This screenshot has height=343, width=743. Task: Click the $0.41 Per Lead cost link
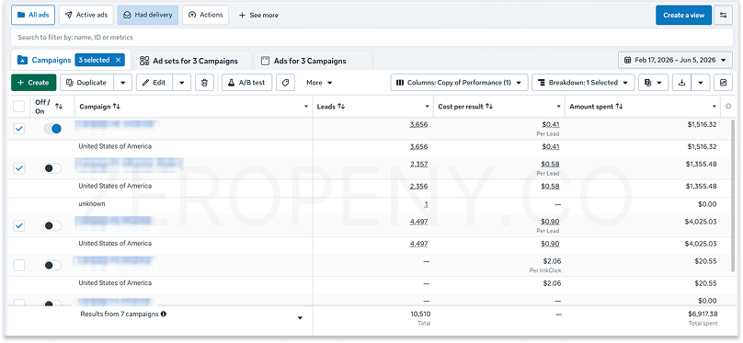(551, 124)
